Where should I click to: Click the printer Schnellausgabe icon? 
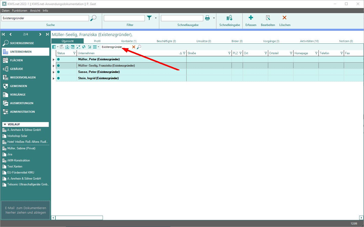point(207,18)
